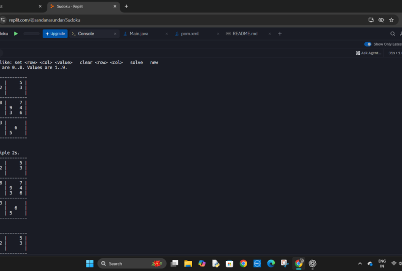Click the blue Upgrade button
Screen dimensions: 402x271
pyautogui.click(x=55, y=34)
